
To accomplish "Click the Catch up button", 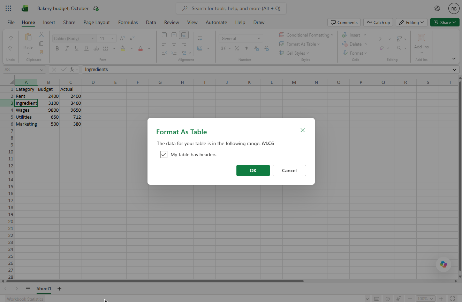I will (x=378, y=22).
